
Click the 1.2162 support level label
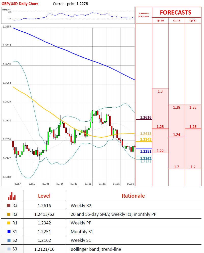point(146,158)
